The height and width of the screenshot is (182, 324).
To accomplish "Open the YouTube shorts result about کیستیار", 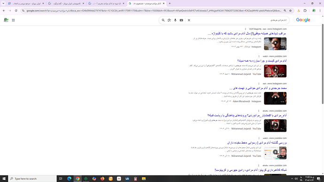I will click(x=247, y=115).
